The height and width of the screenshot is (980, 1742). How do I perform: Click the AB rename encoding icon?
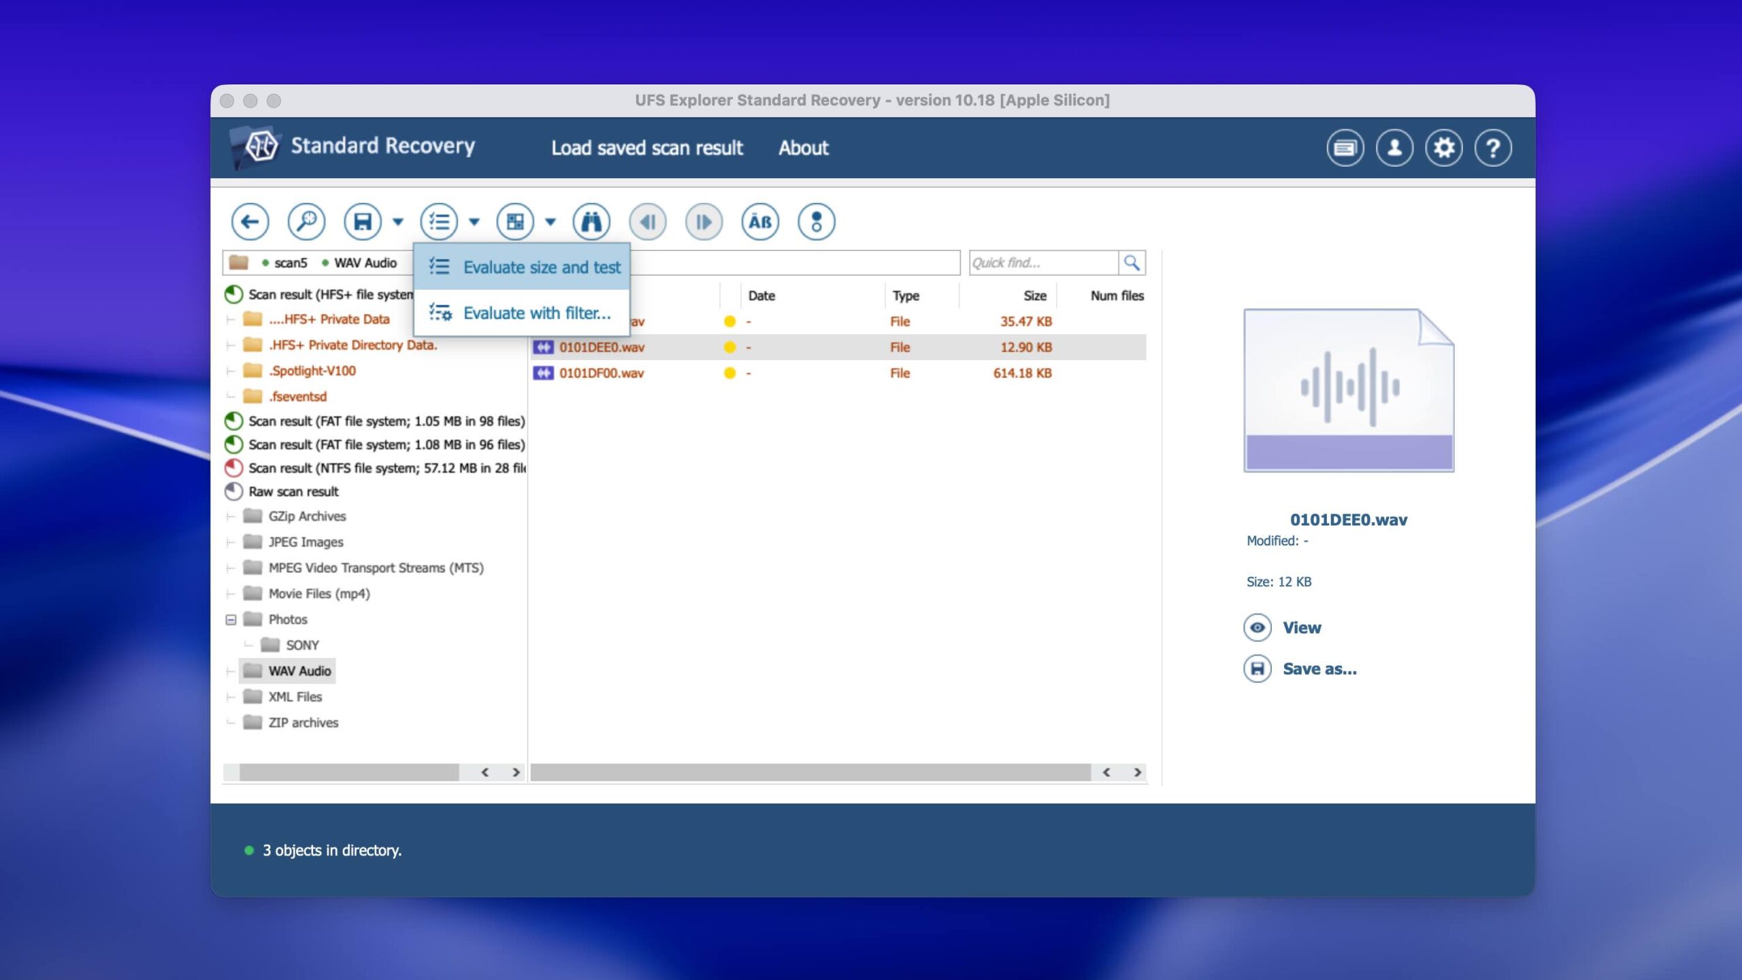759,222
